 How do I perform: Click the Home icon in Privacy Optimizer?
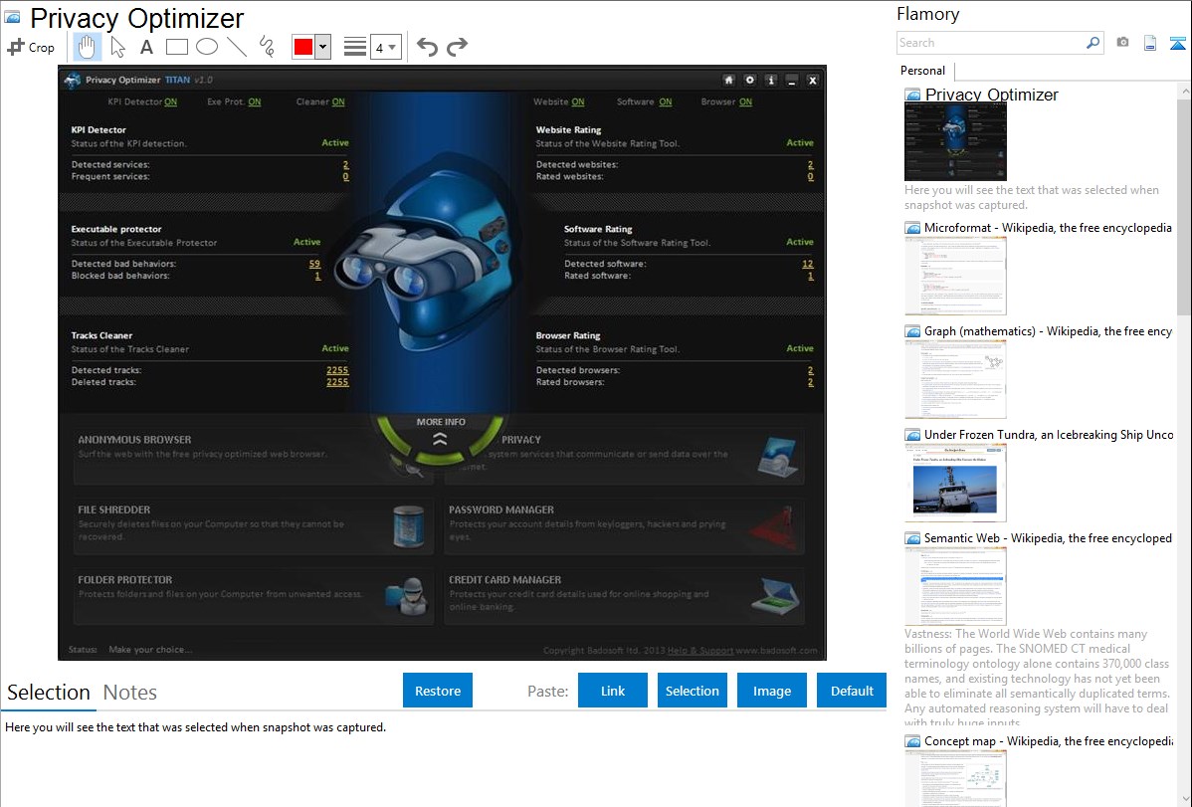(728, 80)
